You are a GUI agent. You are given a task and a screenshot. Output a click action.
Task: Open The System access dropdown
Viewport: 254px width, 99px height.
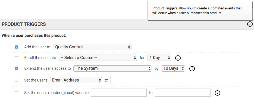pyautogui.click(x=113, y=68)
